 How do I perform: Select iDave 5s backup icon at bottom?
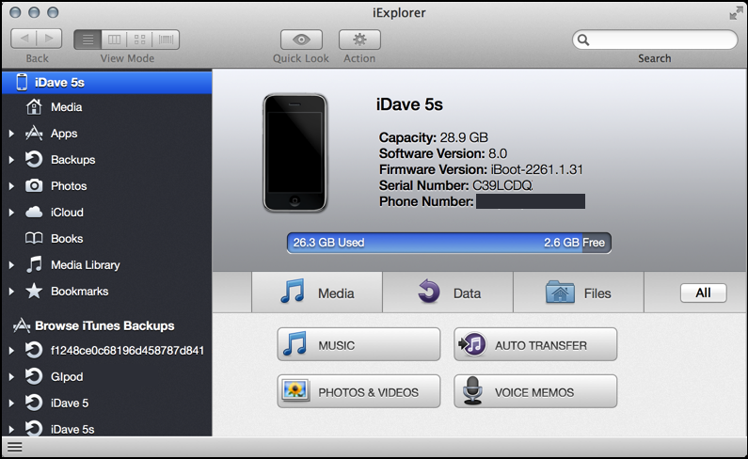coord(33,429)
